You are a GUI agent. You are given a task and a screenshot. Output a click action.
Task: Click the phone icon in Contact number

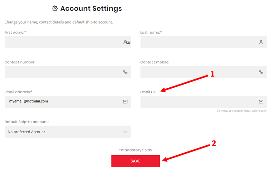tap(125, 72)
